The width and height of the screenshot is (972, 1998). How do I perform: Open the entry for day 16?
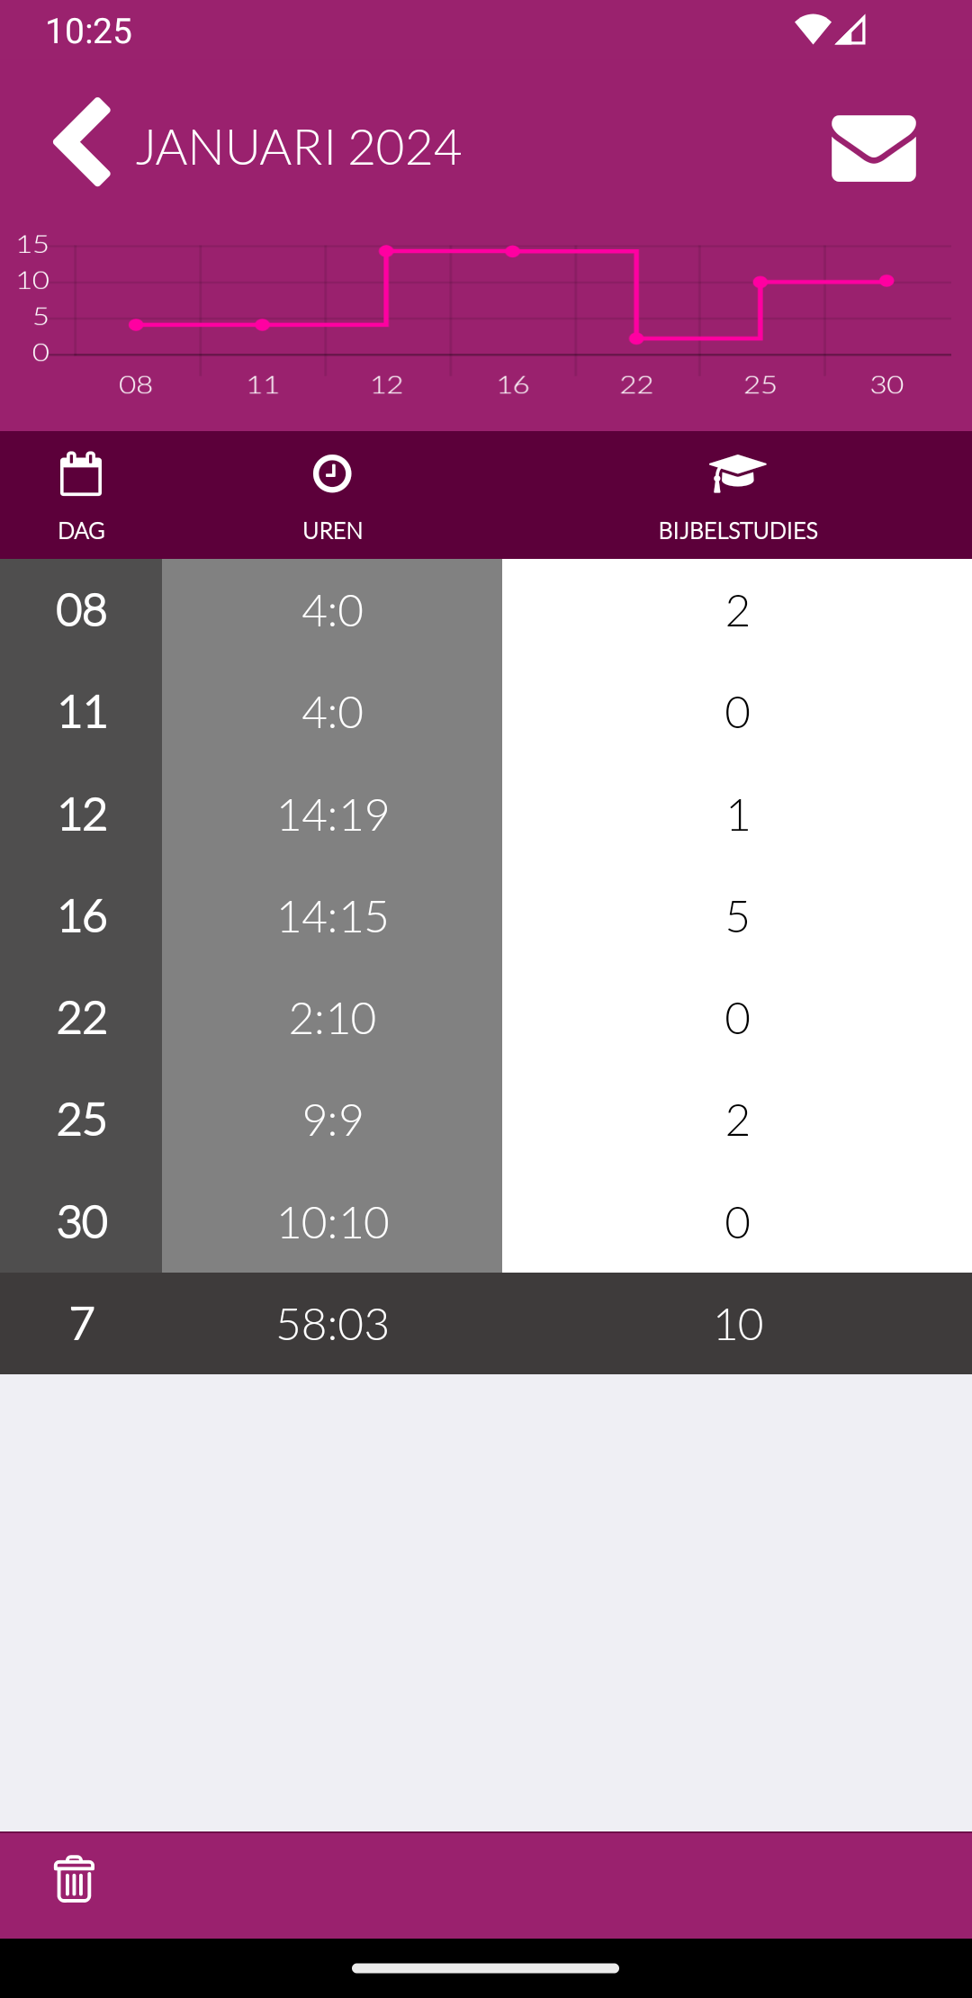point(81,916)
